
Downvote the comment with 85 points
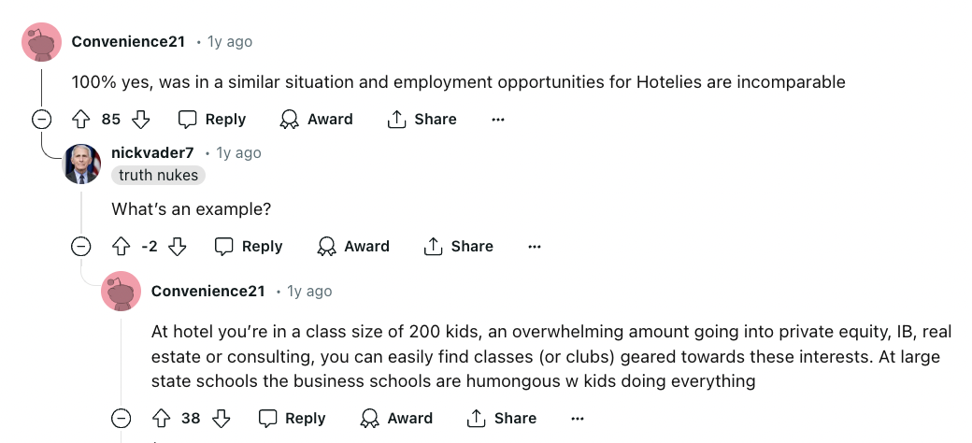(x=141, y=120)
